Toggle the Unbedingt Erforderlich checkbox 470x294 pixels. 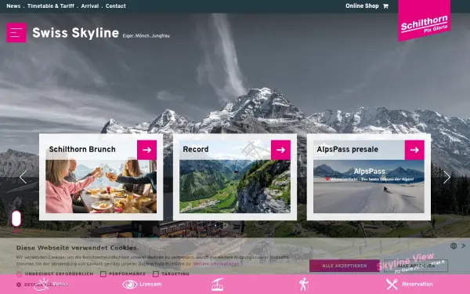pyautogui.click(x=19, y=274)
